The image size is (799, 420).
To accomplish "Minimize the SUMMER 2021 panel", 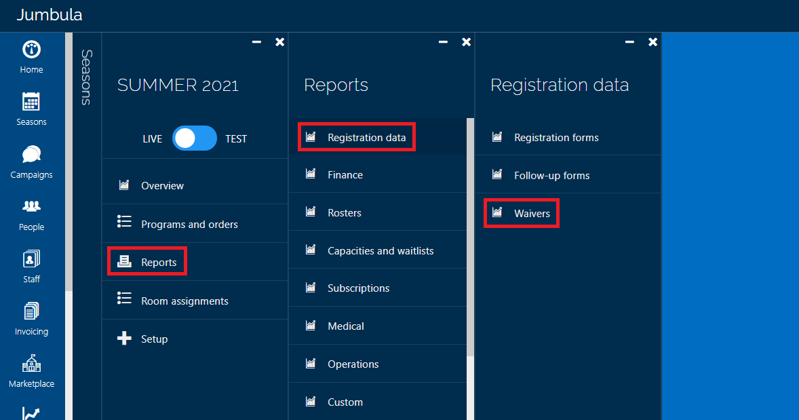I will pyautogui.click(x=257, y=42).
